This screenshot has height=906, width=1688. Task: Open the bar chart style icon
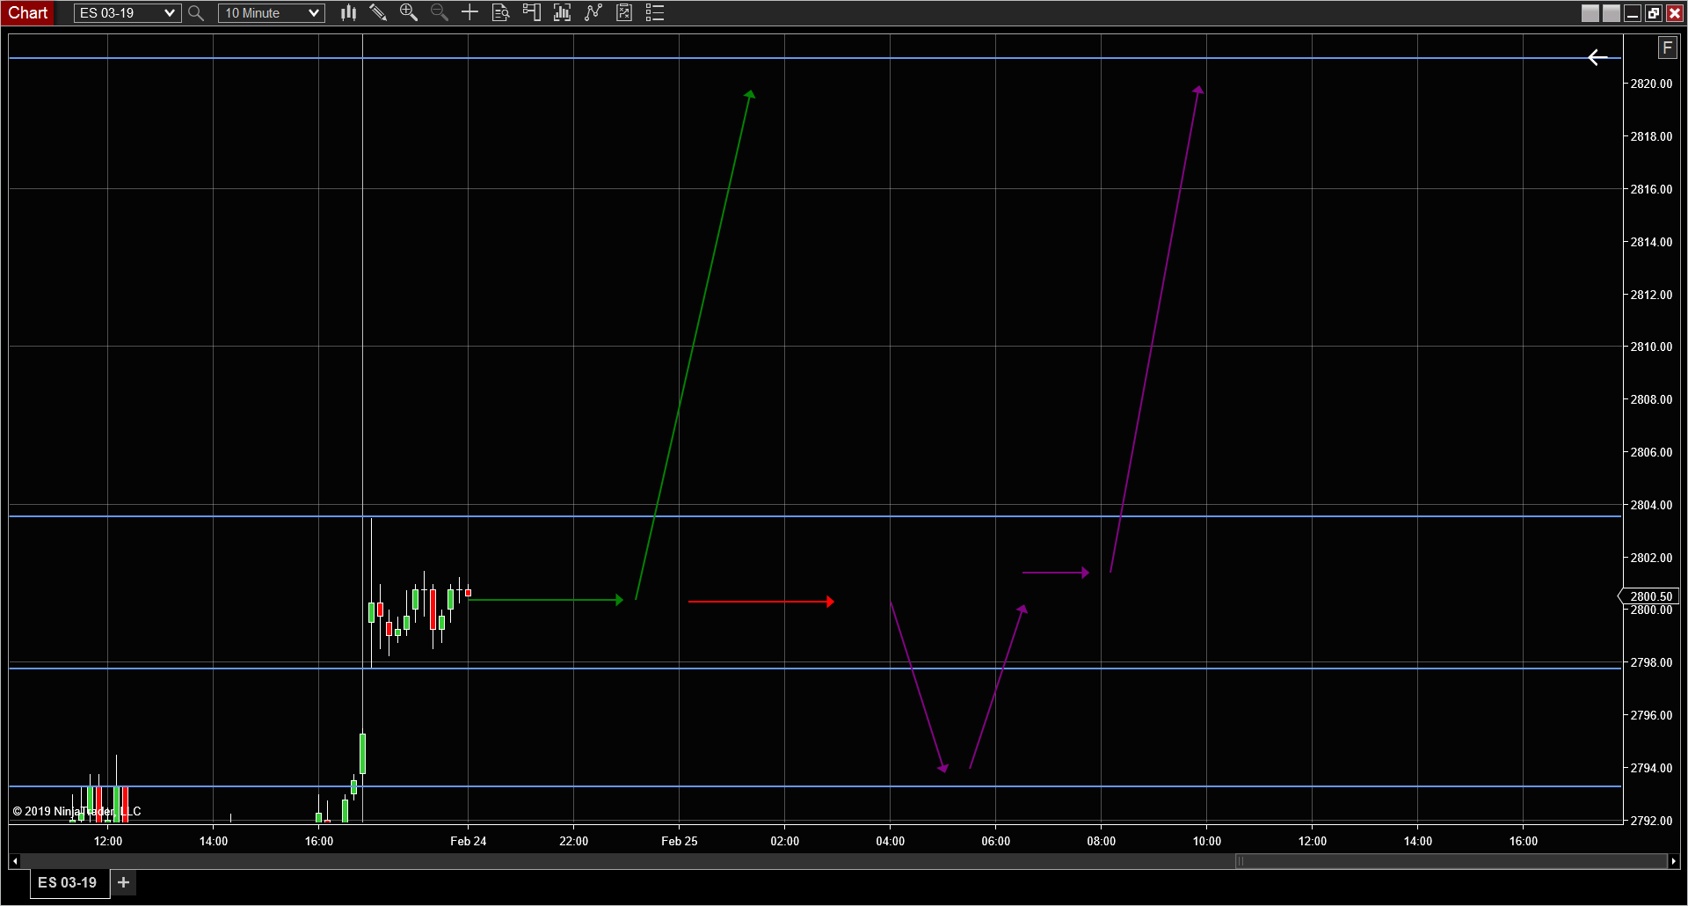[348, 12]
